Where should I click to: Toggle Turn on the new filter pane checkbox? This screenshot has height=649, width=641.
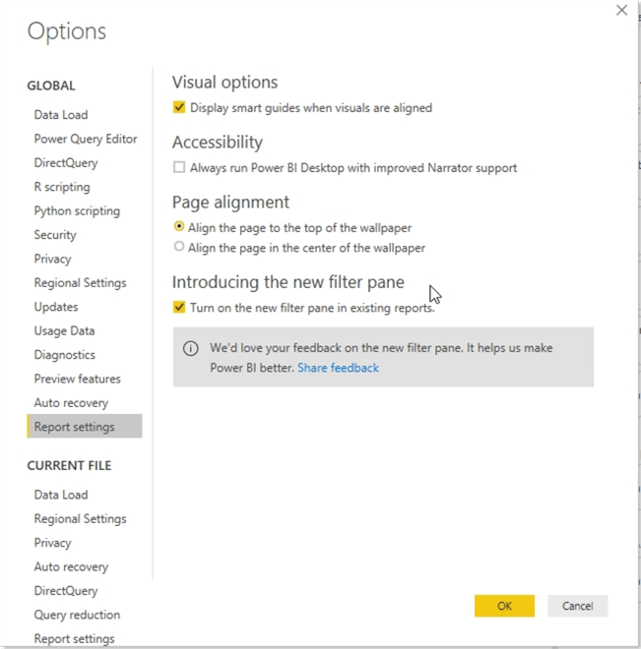pos(179,308)
